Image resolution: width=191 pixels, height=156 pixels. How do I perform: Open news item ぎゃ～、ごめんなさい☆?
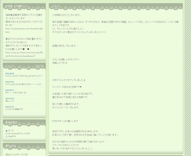(x=16, y=93)
